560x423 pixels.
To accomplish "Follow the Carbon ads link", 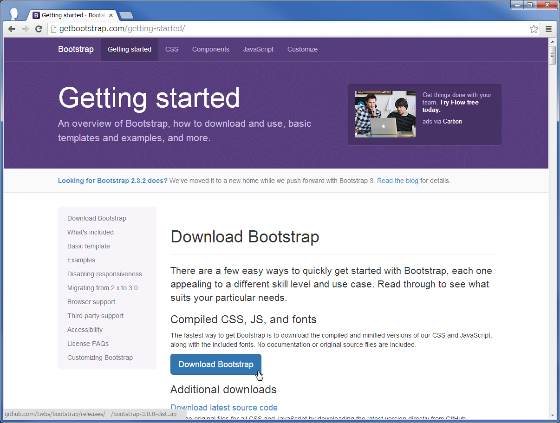I will pos(452,122).
